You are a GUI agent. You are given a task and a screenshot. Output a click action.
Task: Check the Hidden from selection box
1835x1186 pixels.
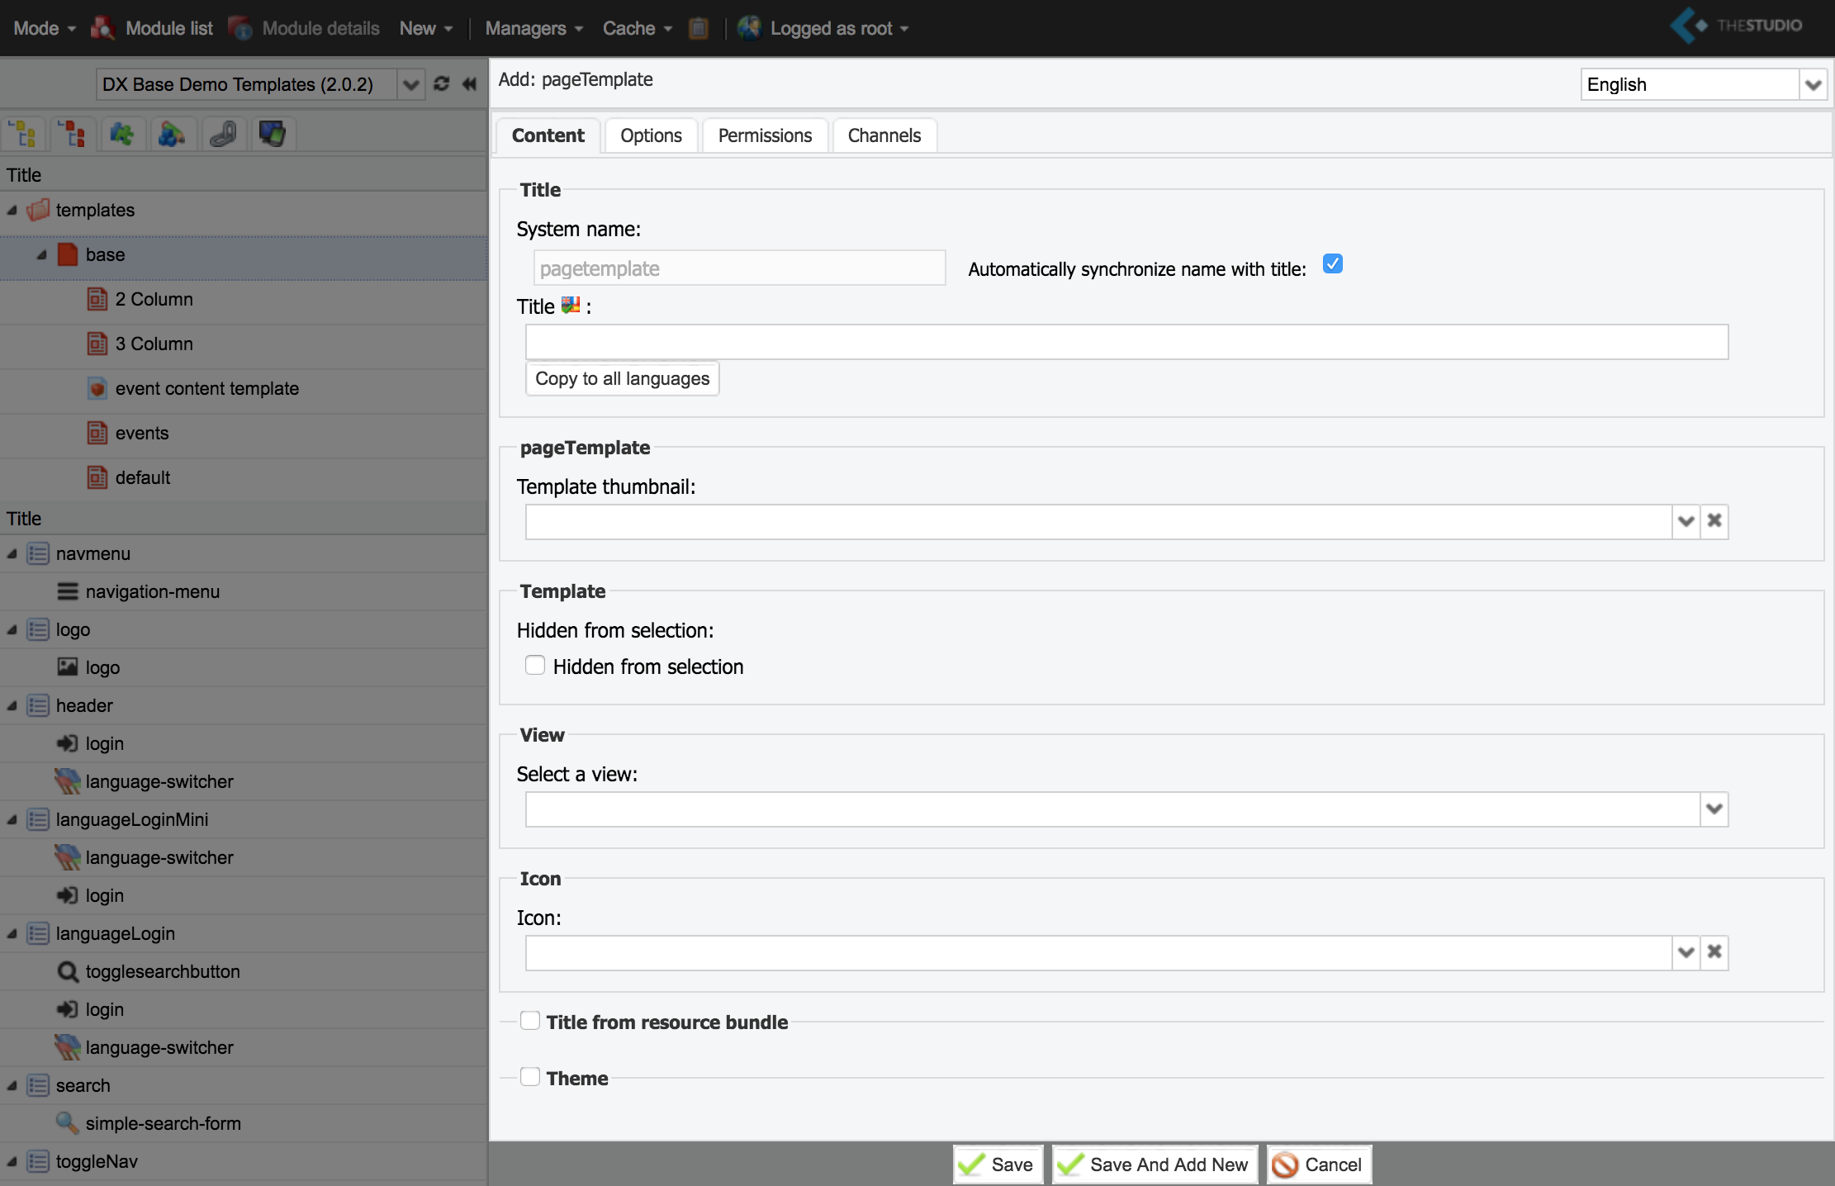pyautogui.click(x=535, y=666)
